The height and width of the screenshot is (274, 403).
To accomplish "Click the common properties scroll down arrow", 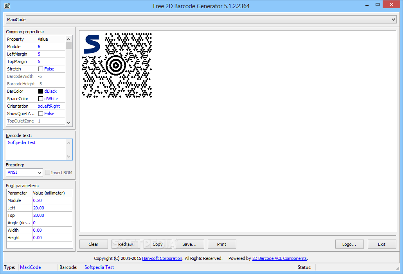I will [x=68, y=123].
